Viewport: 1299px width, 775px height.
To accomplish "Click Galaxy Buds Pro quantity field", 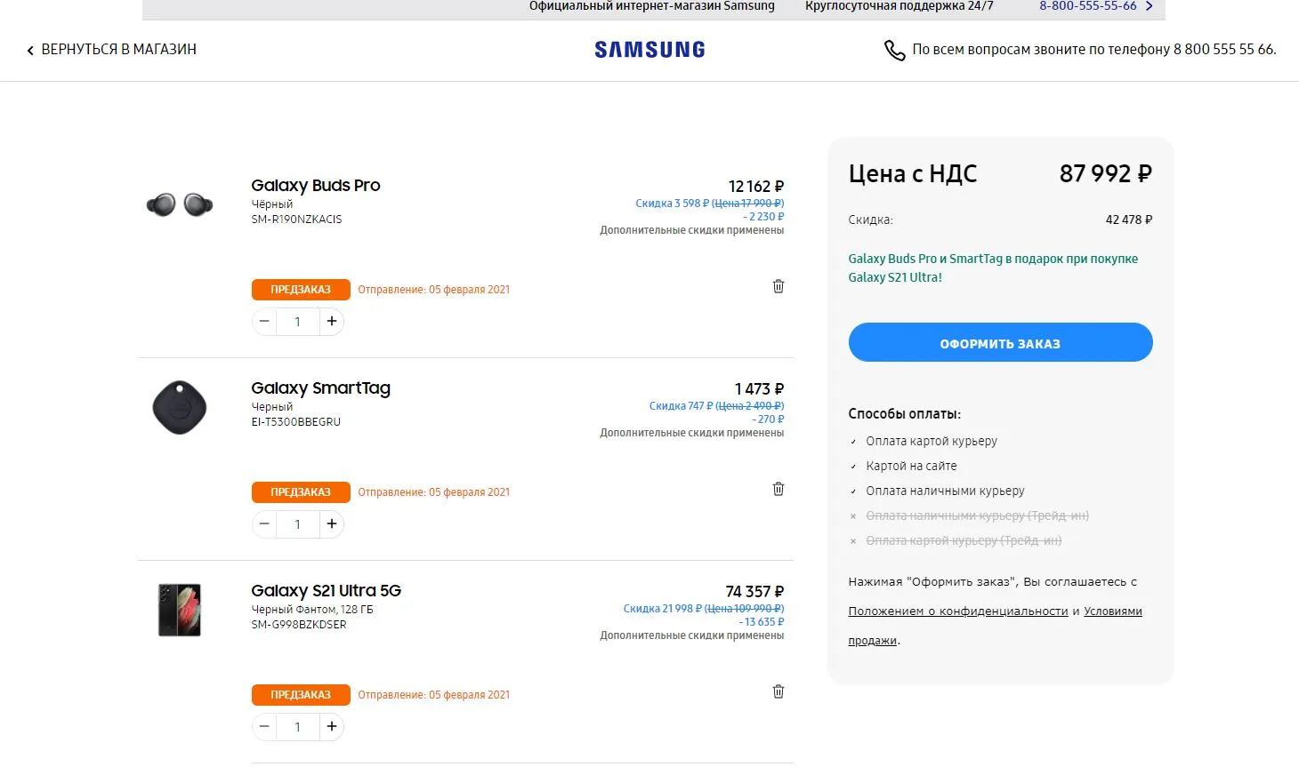I will coord(297,321).
